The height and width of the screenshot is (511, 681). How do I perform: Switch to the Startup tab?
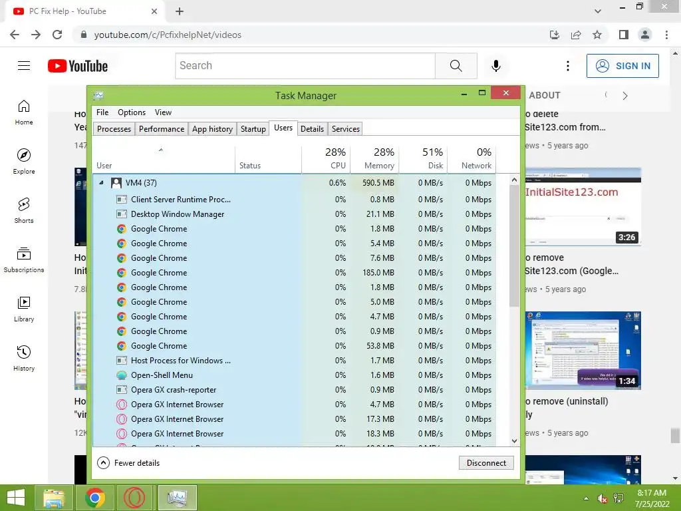[253, 129]
